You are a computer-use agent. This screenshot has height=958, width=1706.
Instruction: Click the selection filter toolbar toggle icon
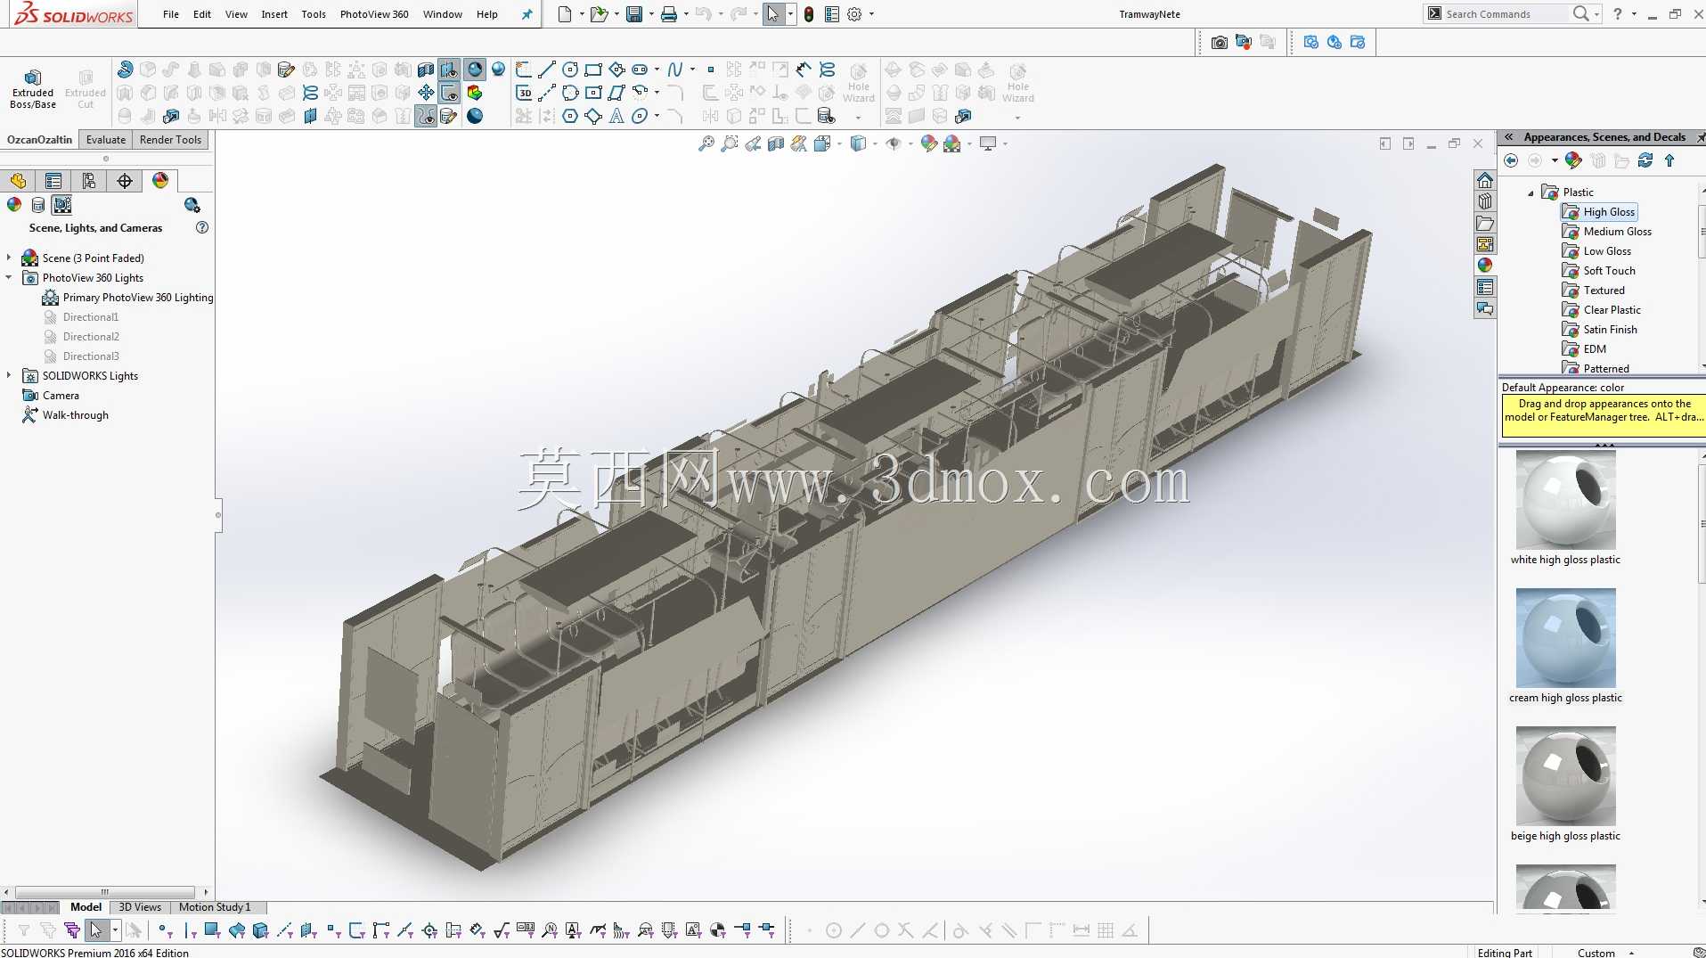pyautogui.click(x=24, y=930)
